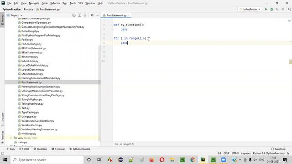Open the notification center icon
Image resolution: width=292 pixels, height=164 pixels.
(x=285, y=160)
